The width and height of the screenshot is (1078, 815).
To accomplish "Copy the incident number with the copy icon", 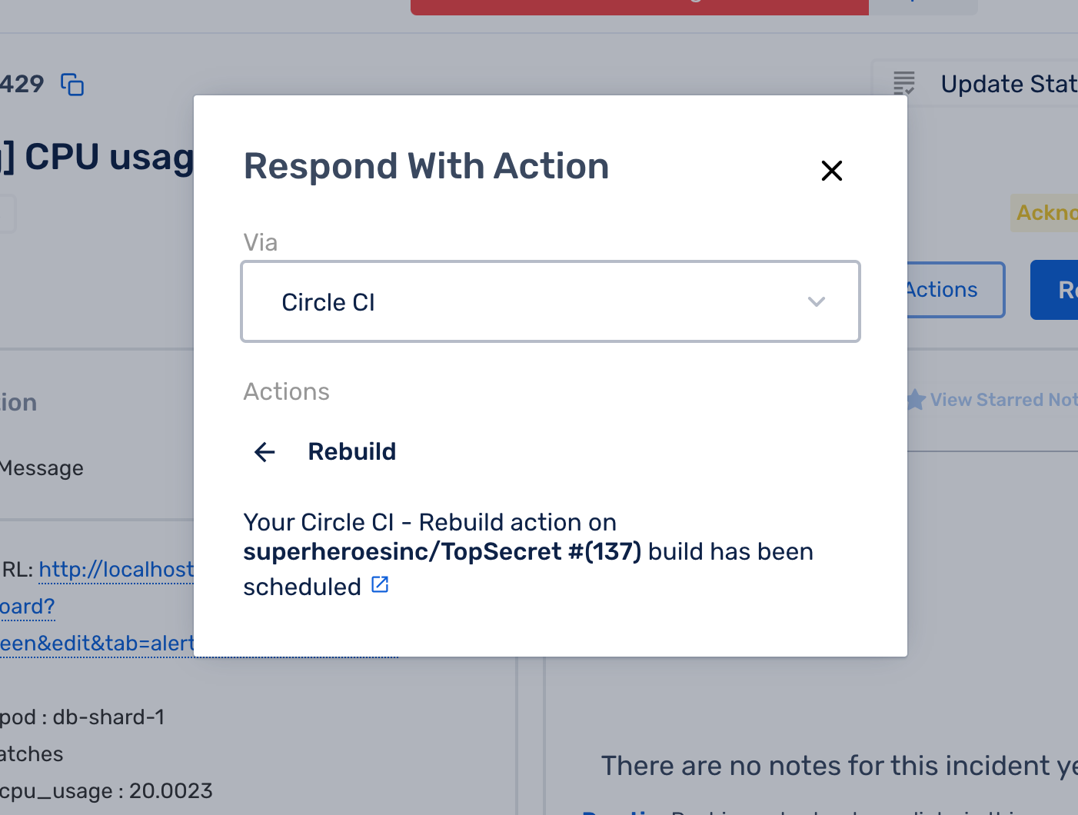I will 72,85.
